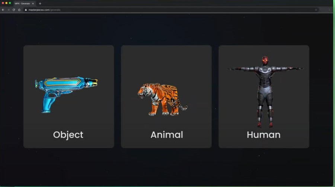Select the blue ray gun model
This screenshot has height=187, width=335.
tap(66, 94)
